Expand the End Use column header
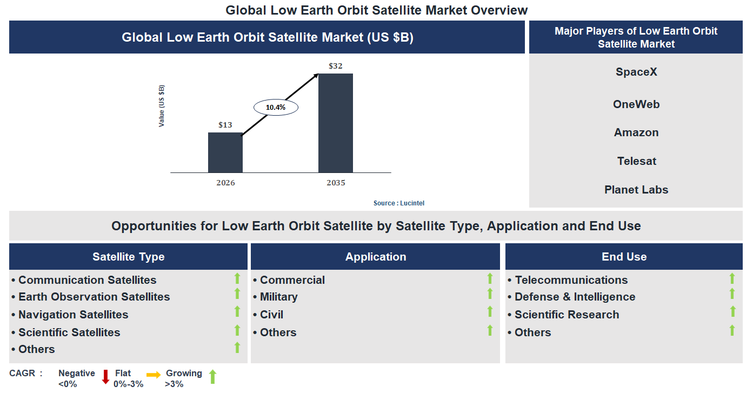This screenshot has width=753, height=393. [624, 256]
